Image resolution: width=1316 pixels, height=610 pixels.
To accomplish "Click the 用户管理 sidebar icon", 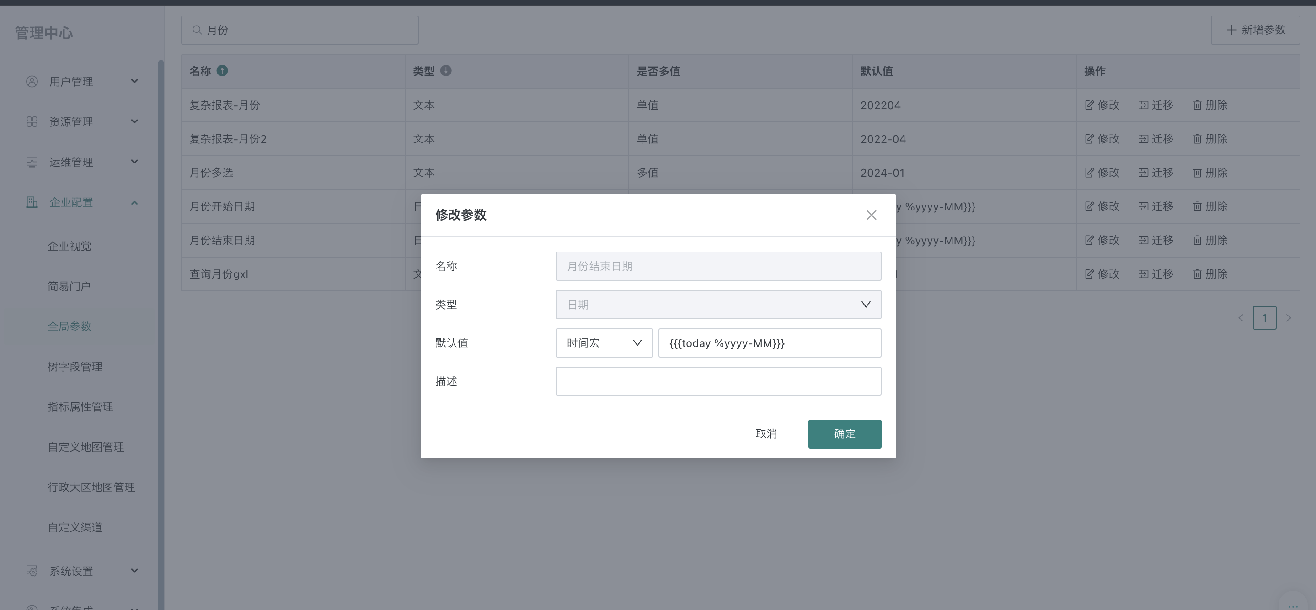I will 32,81.
